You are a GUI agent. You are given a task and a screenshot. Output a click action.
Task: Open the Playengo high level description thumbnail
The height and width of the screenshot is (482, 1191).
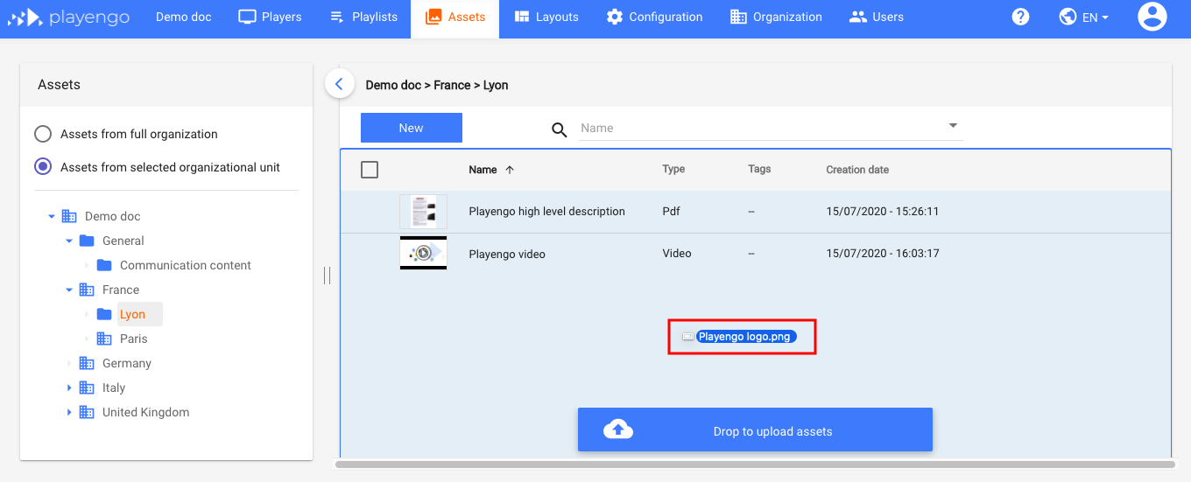tap(423, 212)
